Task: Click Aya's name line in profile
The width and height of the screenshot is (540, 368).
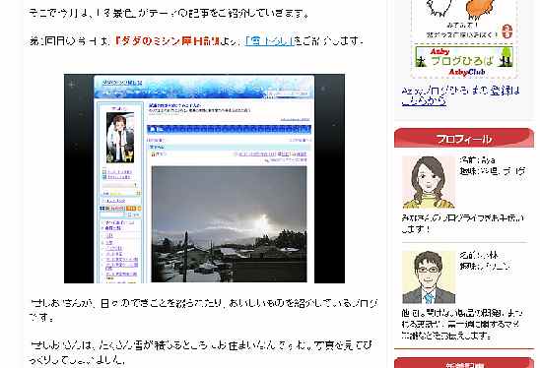Action: pyautogui.click(x=477, y=160)
